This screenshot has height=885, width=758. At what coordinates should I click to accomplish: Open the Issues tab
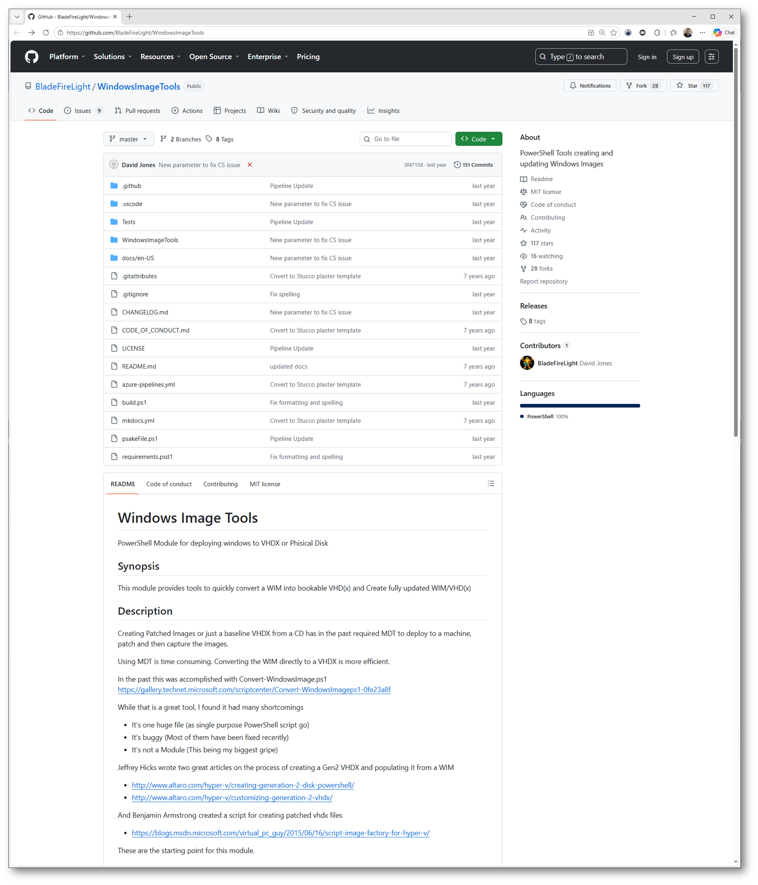pos(83,111)
